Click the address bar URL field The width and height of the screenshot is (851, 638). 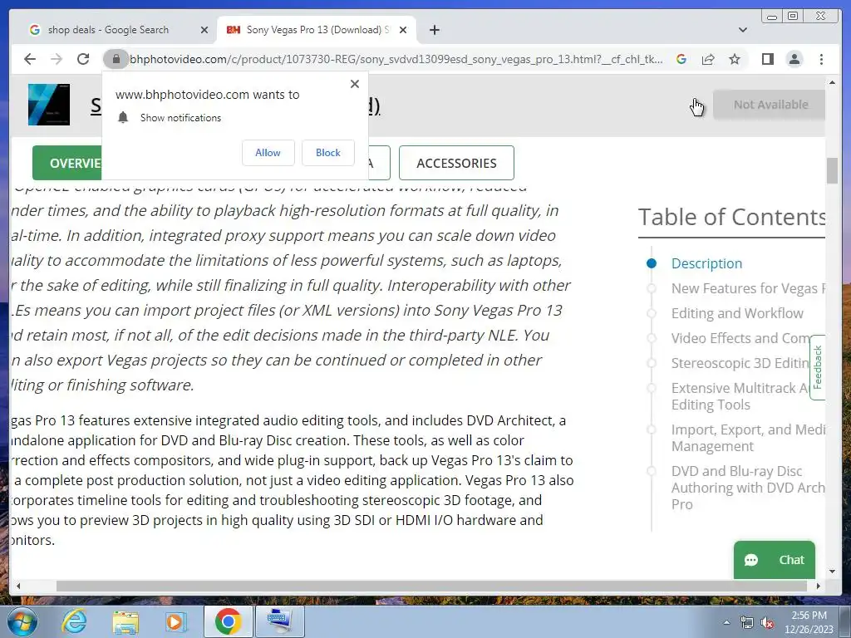(x=396, y=59)
